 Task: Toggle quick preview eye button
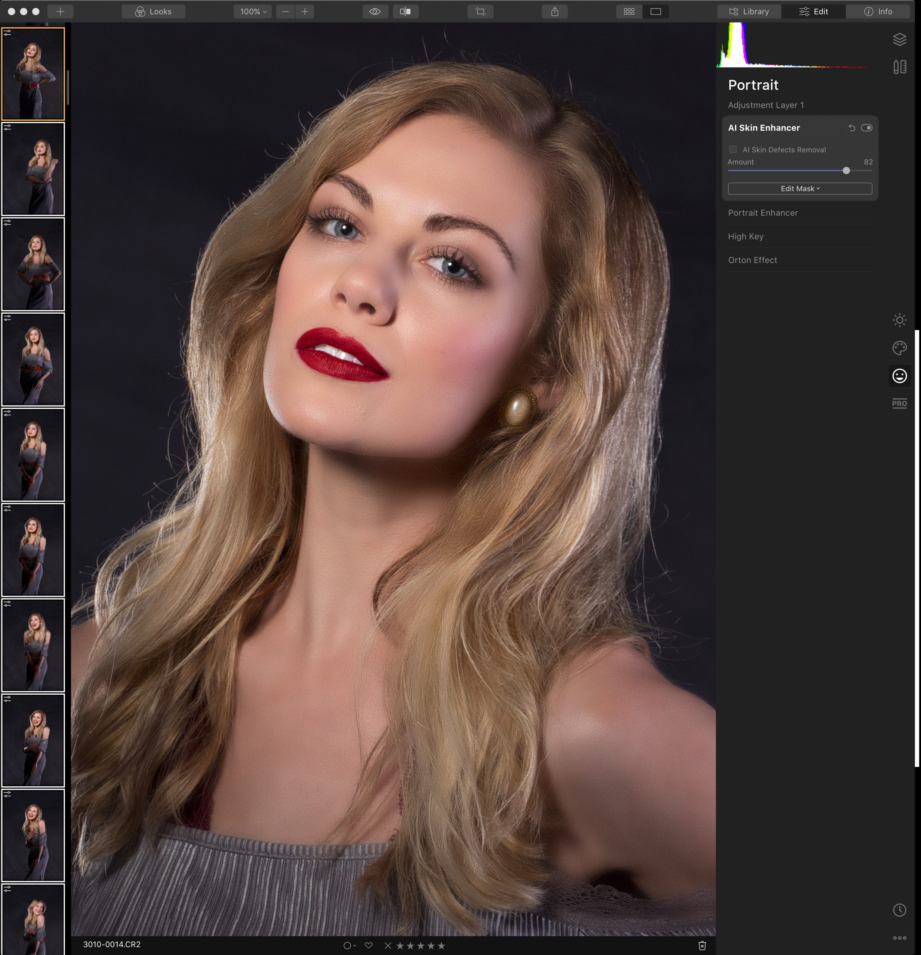[x=375, y=12]
